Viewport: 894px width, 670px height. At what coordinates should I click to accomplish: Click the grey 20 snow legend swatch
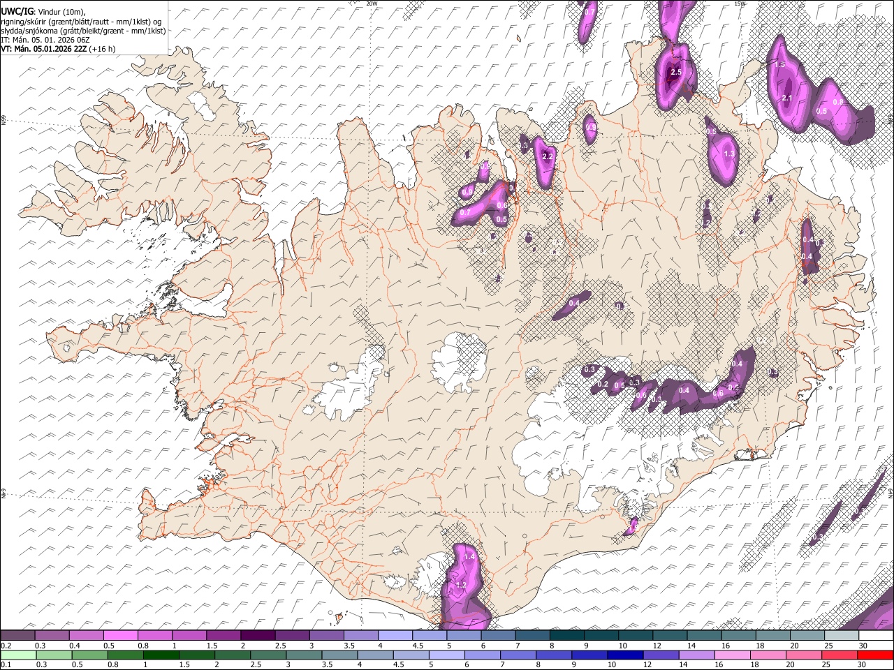(x=807, y=635)
